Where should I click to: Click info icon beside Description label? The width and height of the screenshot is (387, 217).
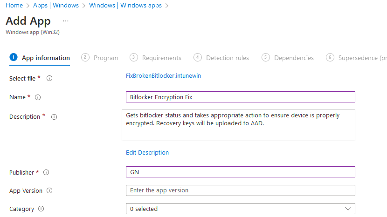tap(54, 117)
